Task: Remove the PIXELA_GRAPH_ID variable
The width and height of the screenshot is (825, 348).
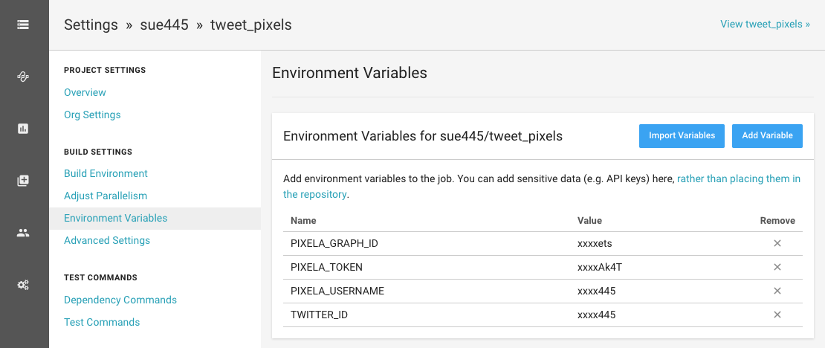Action: coord(777,243)
